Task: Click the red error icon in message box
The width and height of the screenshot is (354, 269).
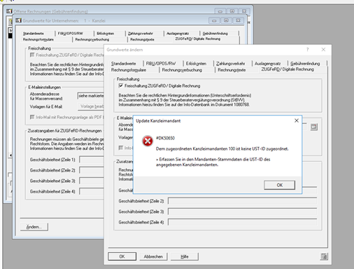Action: coord(148,141)
